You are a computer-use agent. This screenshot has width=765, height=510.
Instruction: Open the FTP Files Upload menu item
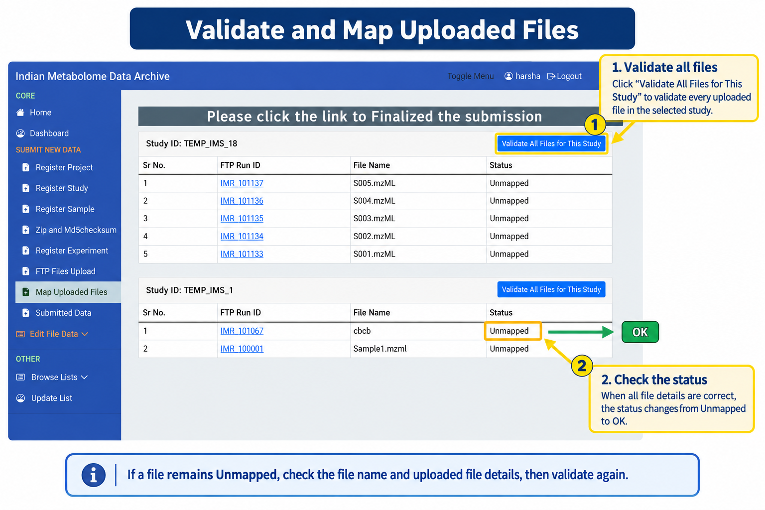pyautogui.click(x=65, y=271)
